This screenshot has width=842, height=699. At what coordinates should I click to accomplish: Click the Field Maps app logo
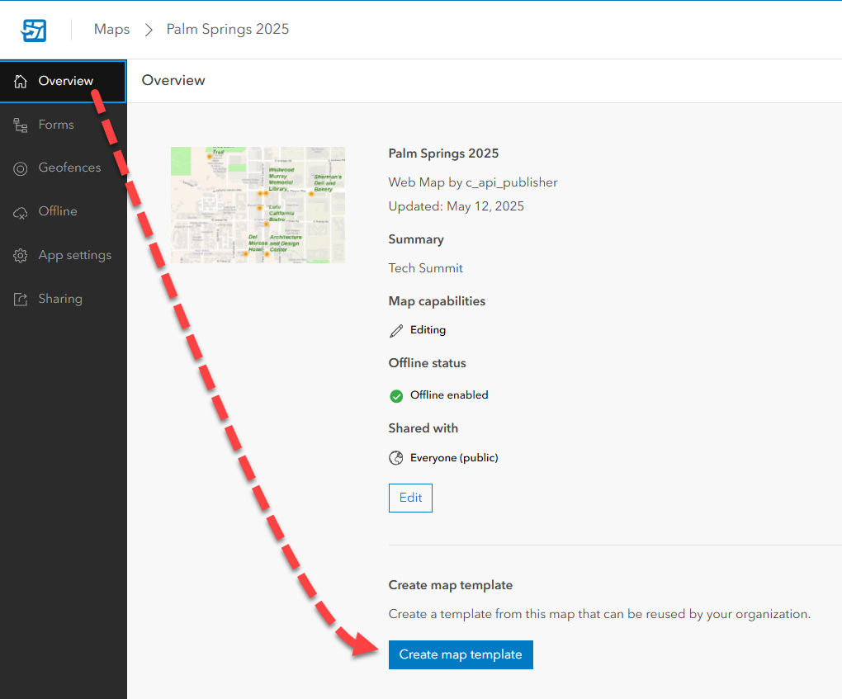[34, 30]
